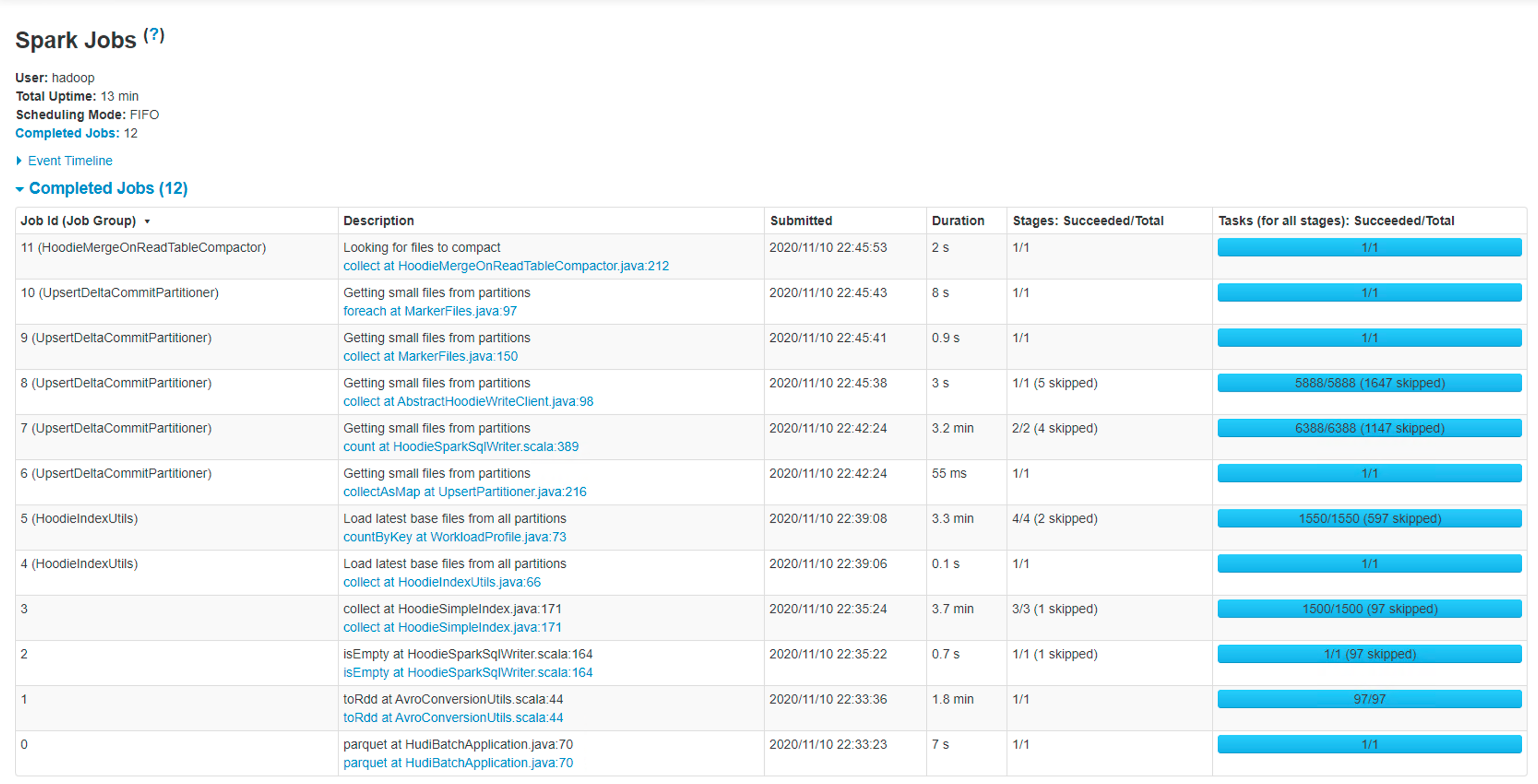Image resolution: width=1538 pixels, height=784 pixels.
Task: Sort table by Duration column header
Action: point(957,220)
